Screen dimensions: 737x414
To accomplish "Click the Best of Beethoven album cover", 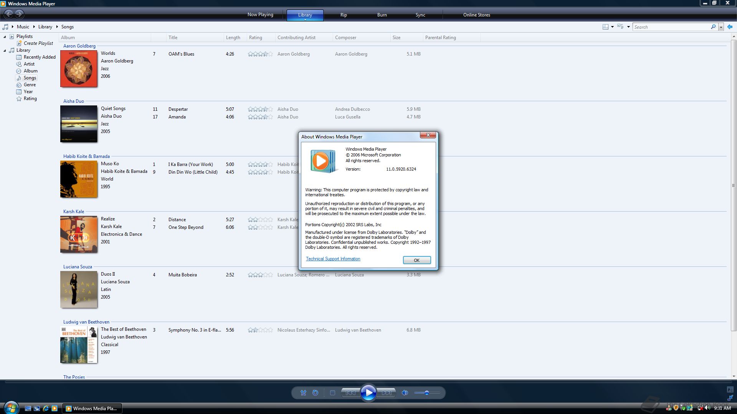I will 79,345.
